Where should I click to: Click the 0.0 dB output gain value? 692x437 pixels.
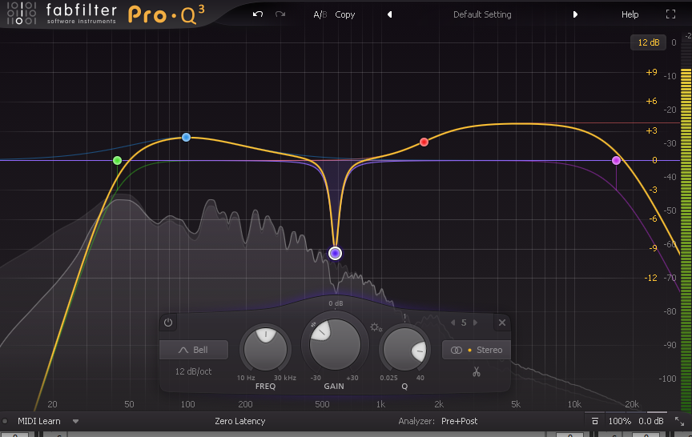coord(651,421)
